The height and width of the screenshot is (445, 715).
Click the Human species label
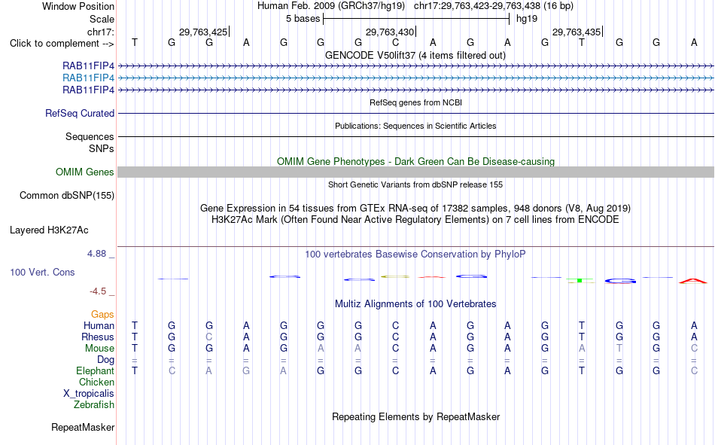click(x=99, y=325)
